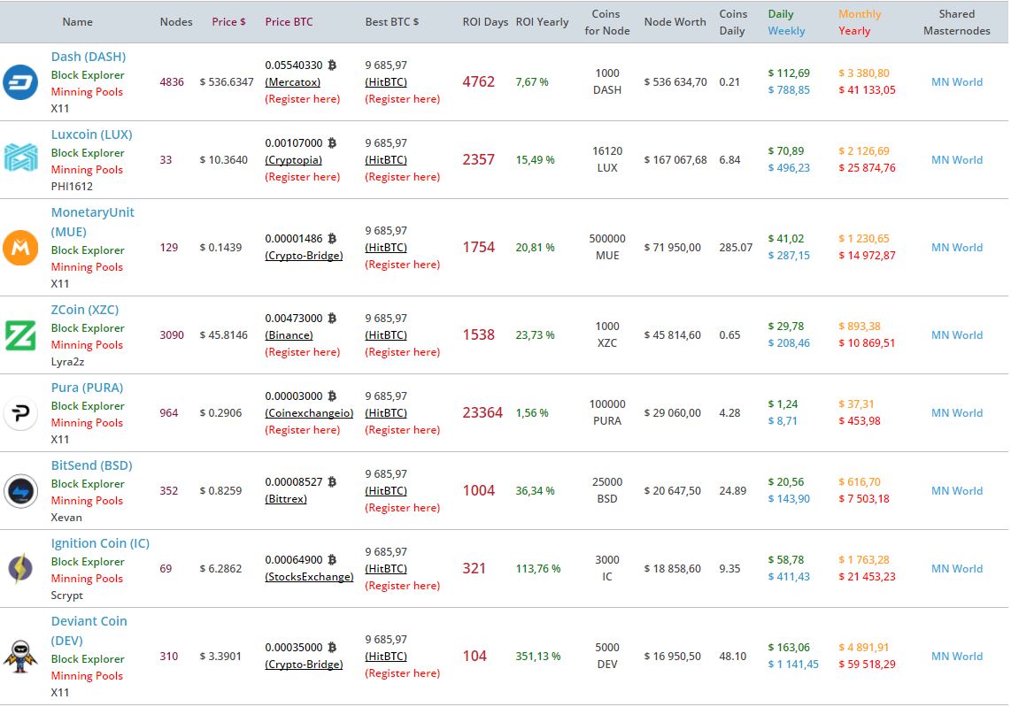Open HitBTC link in Deviant Coin row

coord(386,657)
